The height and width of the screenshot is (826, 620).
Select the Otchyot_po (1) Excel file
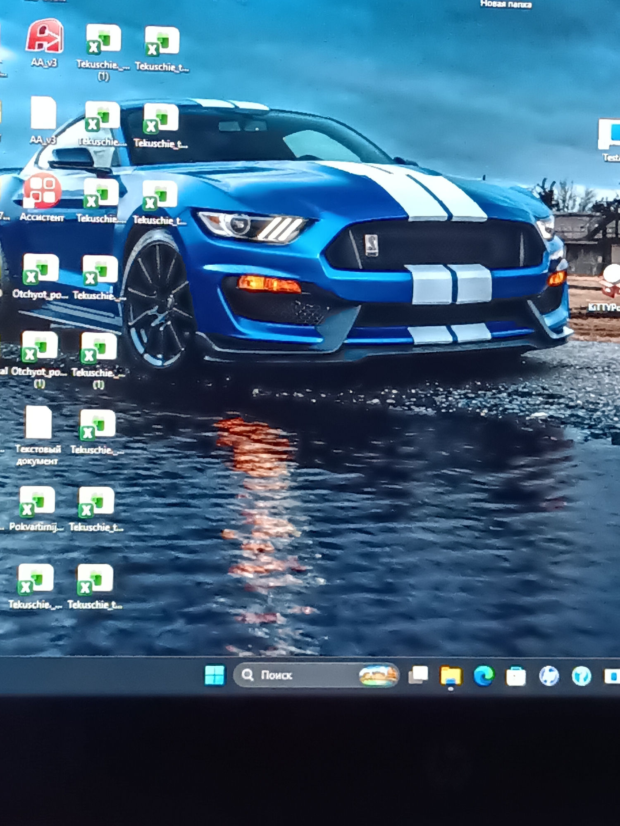click(x=39, y=346)
